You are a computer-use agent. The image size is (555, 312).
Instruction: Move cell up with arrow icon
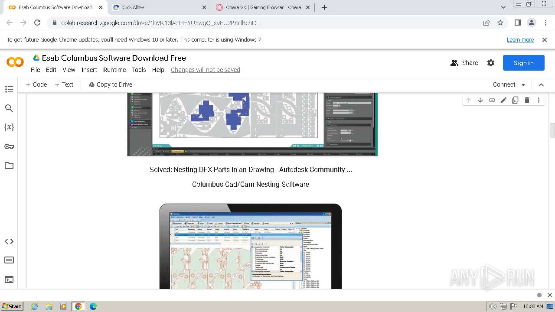[468, 100]
